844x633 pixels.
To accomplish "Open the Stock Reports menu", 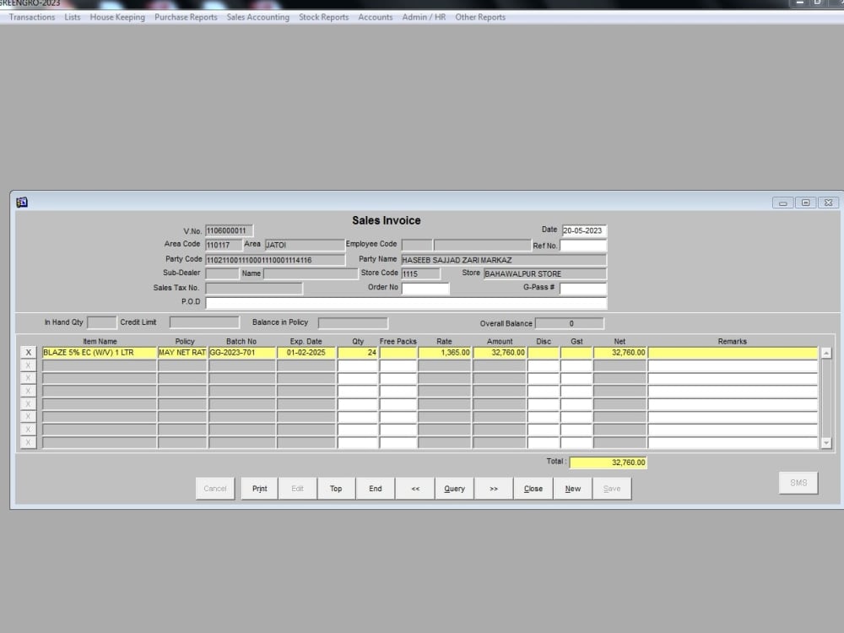I will (323, 17).
